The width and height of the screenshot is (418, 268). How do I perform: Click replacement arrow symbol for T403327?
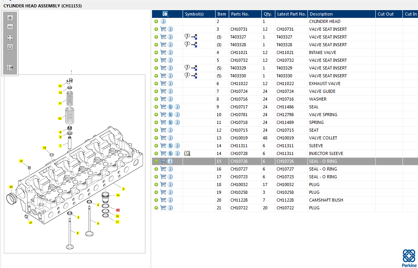tap(194, 37)
